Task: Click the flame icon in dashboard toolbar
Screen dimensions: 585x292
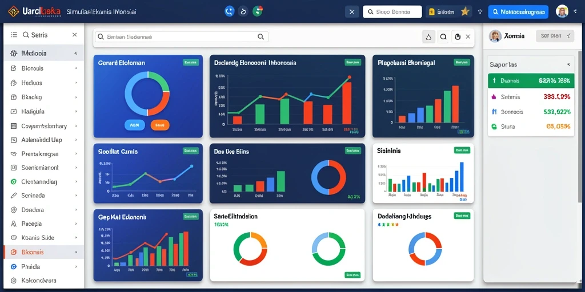Action: [x=428, y=36]
